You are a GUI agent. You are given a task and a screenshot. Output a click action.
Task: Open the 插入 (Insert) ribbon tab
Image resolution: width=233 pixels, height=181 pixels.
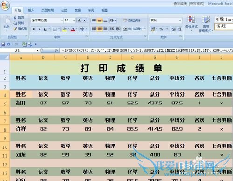31,10
